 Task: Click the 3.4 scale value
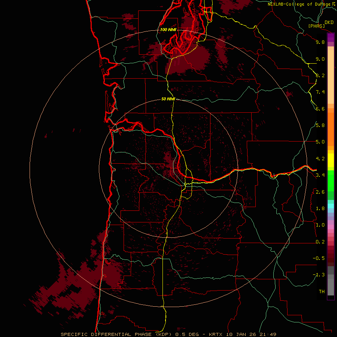tap(320, 175)
